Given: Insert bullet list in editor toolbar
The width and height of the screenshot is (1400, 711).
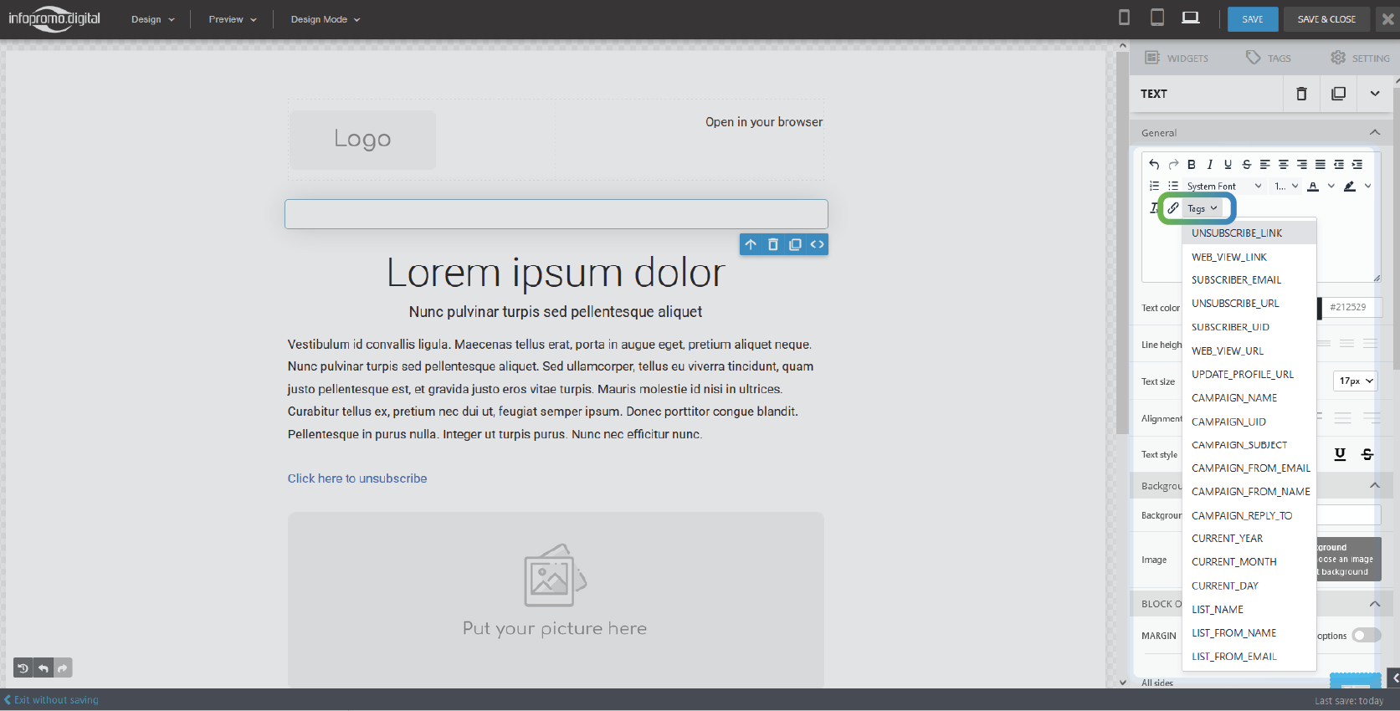Looking at the screenshot, I should [x=1173, y=186].
